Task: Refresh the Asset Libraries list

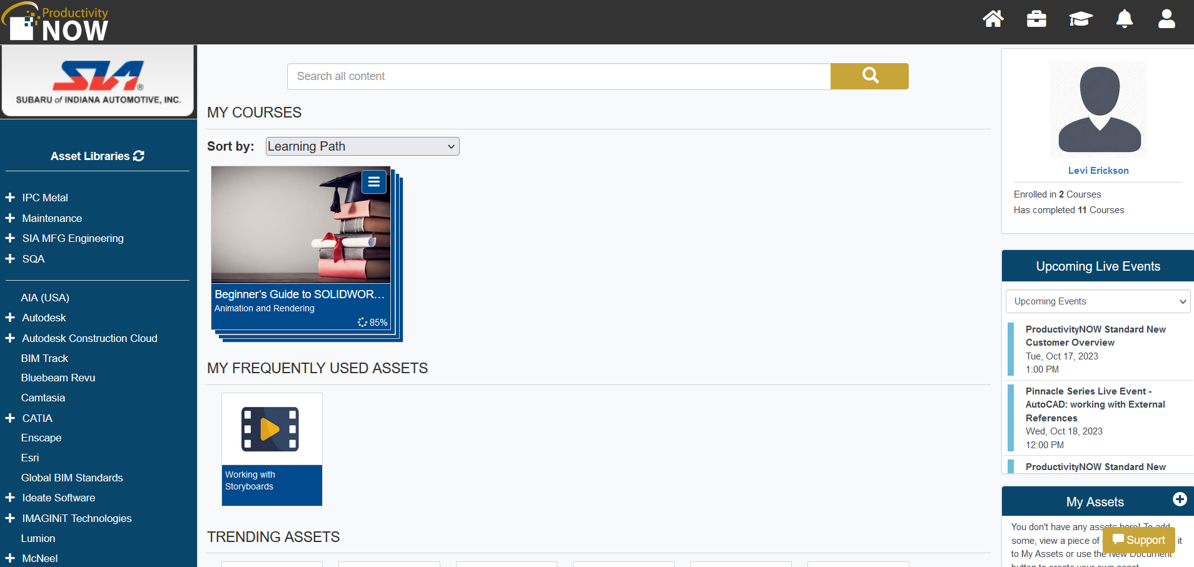Action: pos(139,156)
